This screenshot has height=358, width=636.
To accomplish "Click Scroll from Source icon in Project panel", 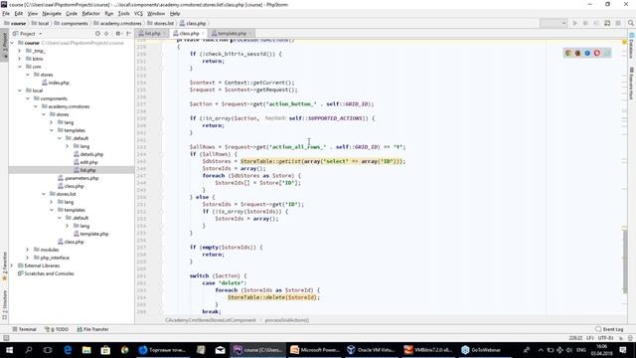I will click(97, 34).
